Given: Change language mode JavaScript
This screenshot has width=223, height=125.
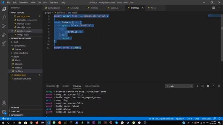Looking at the screenshot, I should [x=206, y=119].
